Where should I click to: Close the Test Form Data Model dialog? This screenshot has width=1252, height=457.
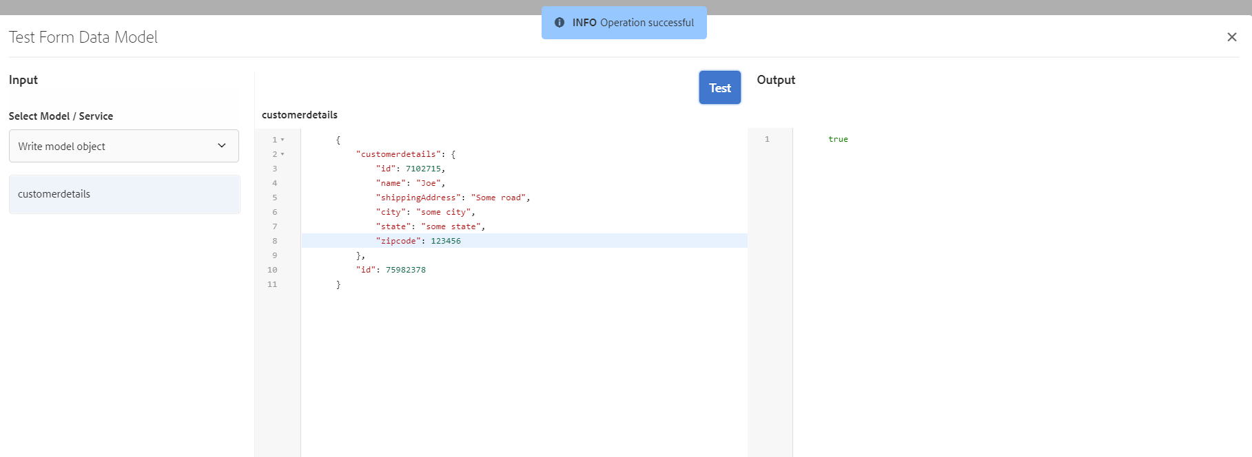pos(1231,37)
